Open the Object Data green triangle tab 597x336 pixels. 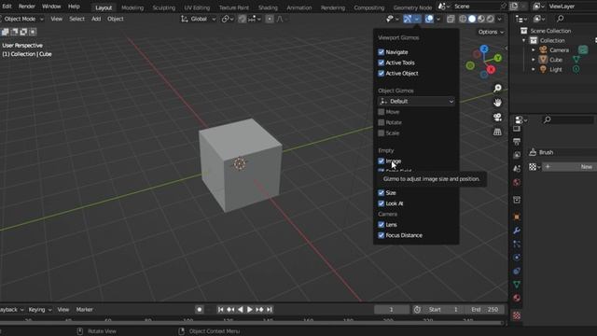(x=517, y=285)
